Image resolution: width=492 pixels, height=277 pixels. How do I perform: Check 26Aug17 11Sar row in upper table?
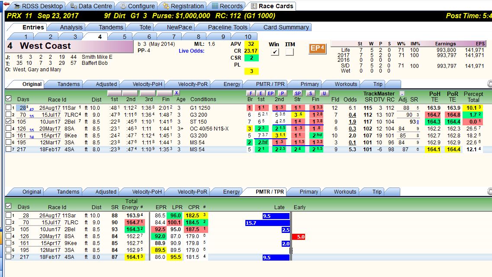coord(9,108)
